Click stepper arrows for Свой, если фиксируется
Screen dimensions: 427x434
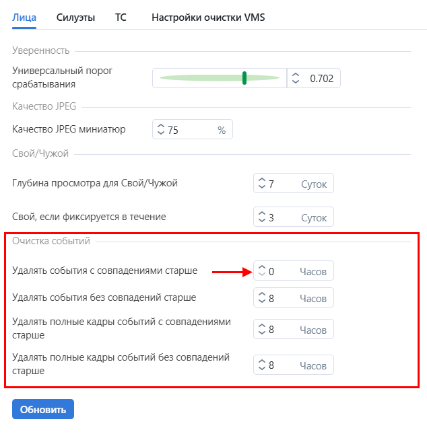pyautogui.click(x=261, y=218)
